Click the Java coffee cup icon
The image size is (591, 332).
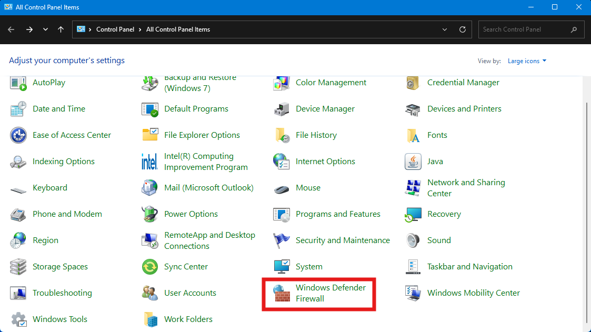click(x=413, y=162)
